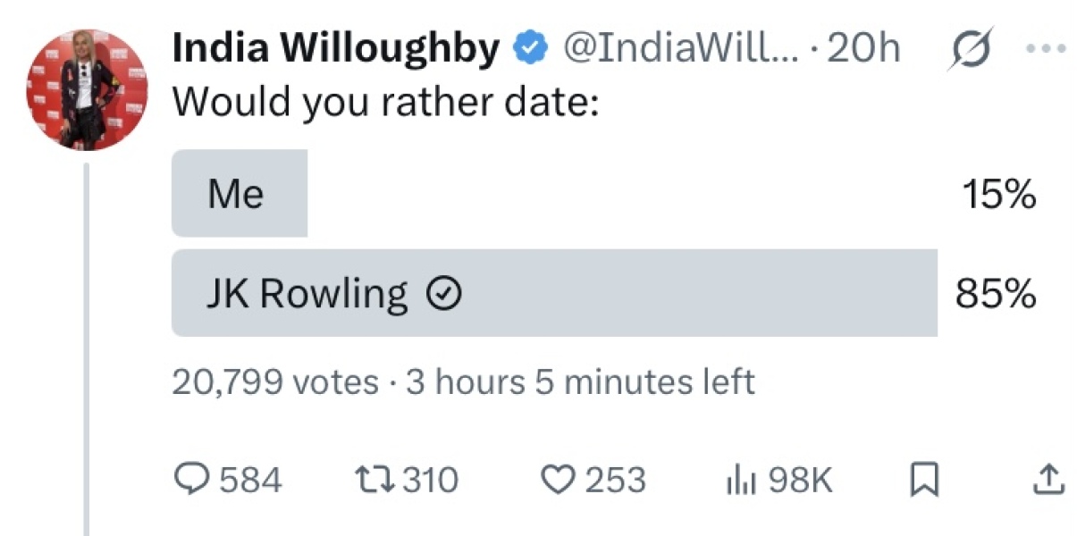The width and height of the screenshot is (1077, 536).
Task: Click the 15% poll result label
Action: tap(996, 194)
